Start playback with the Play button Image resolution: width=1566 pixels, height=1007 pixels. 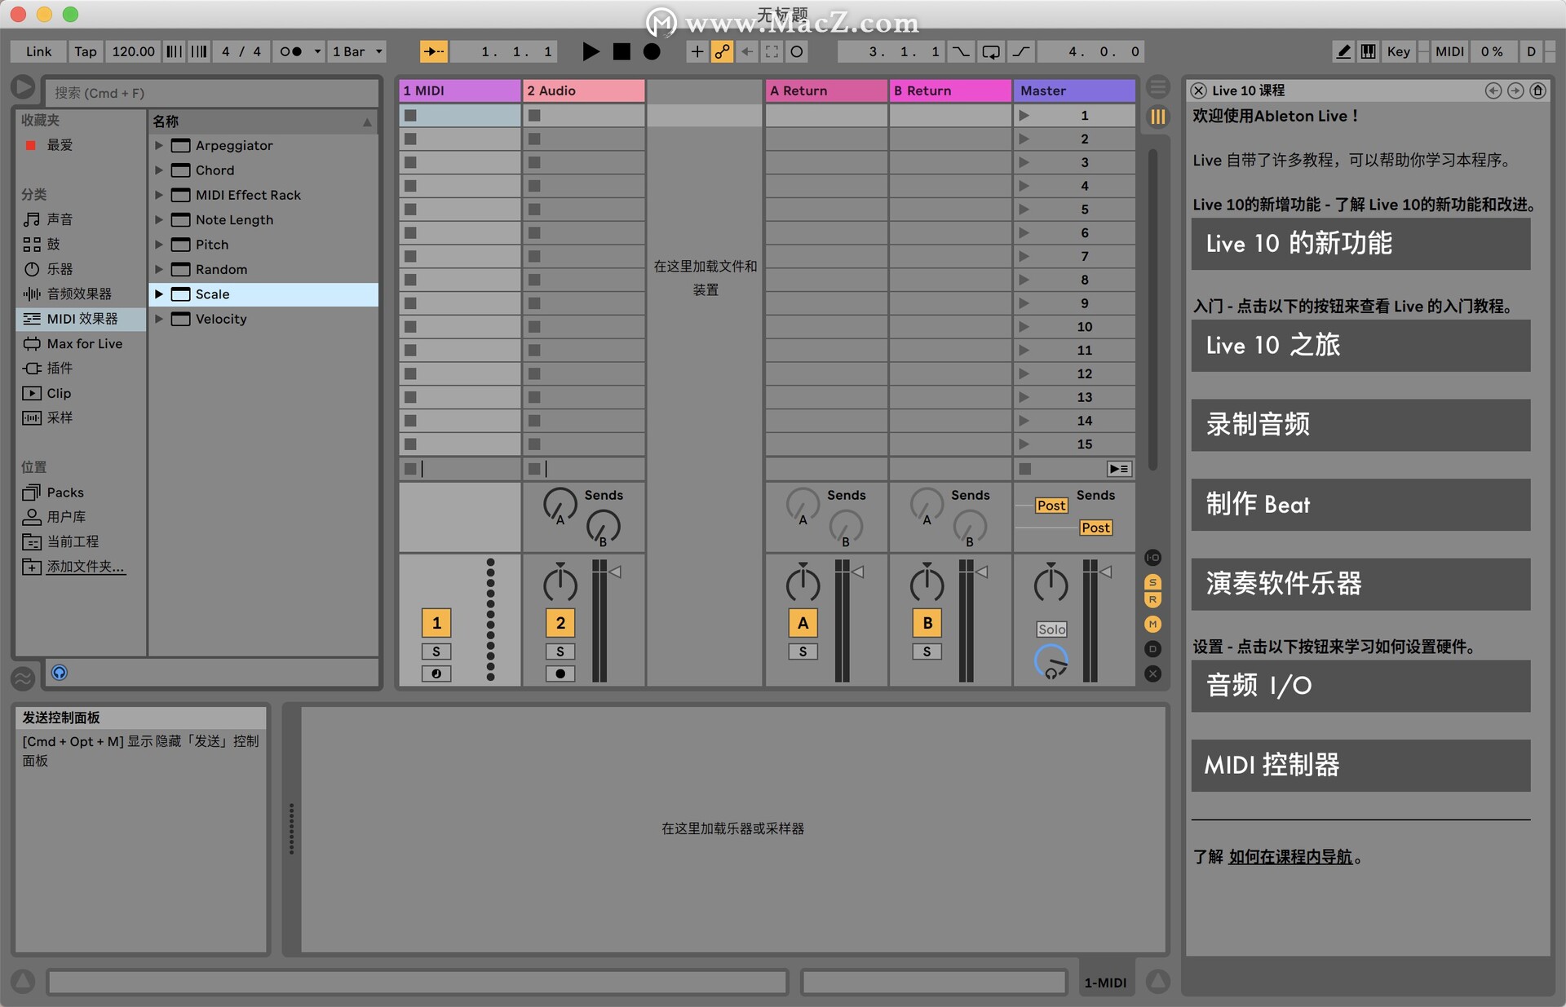[x=591, y=51]
